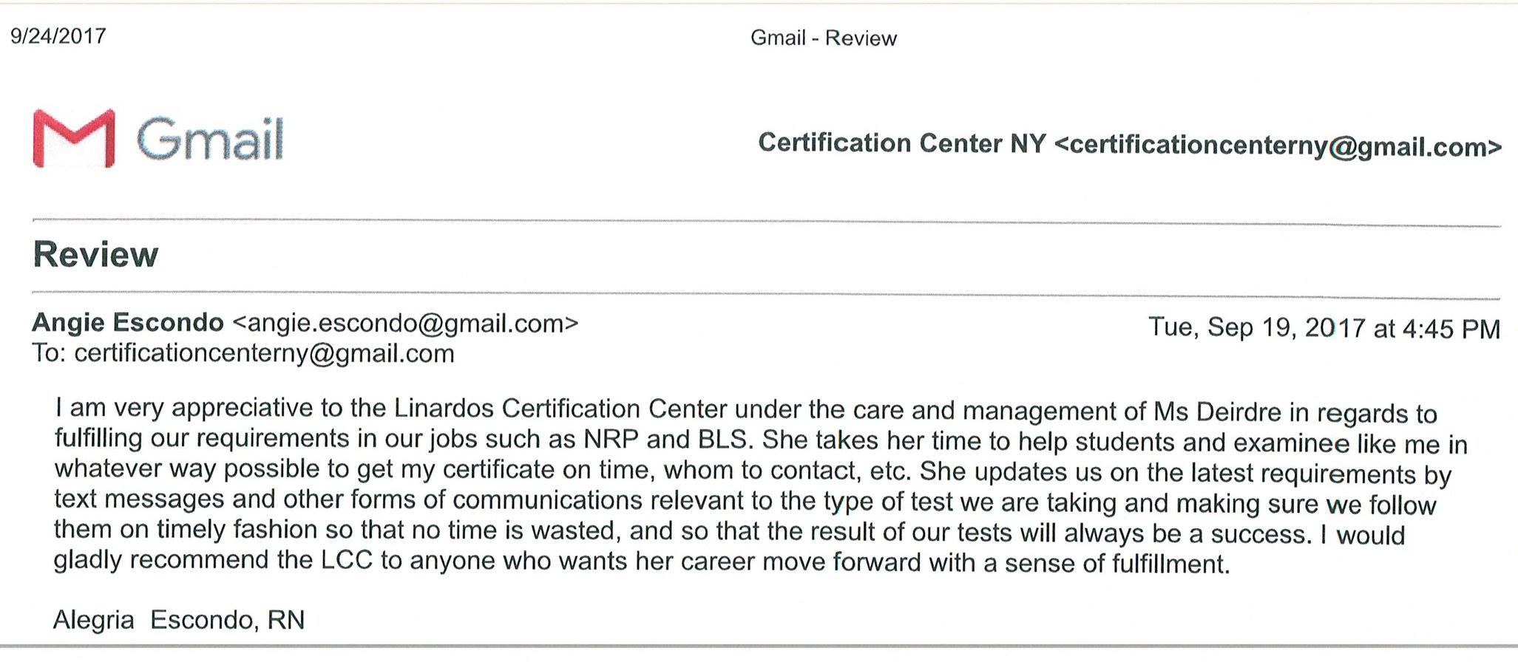Click the Gmail - Review page title
Screen dimensions: 1518x662
(x=823, y=38)
